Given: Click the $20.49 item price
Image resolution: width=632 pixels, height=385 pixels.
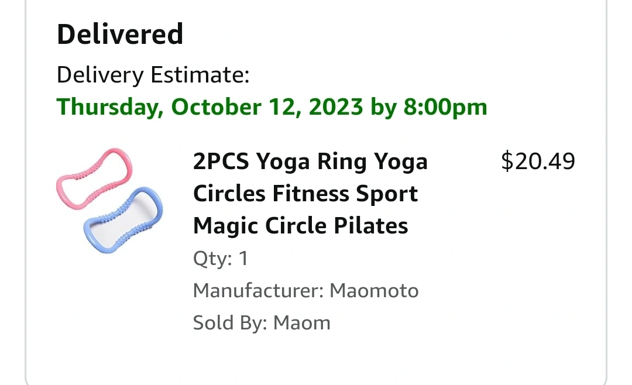Looking at the screenshot, I should pos(538,161).
